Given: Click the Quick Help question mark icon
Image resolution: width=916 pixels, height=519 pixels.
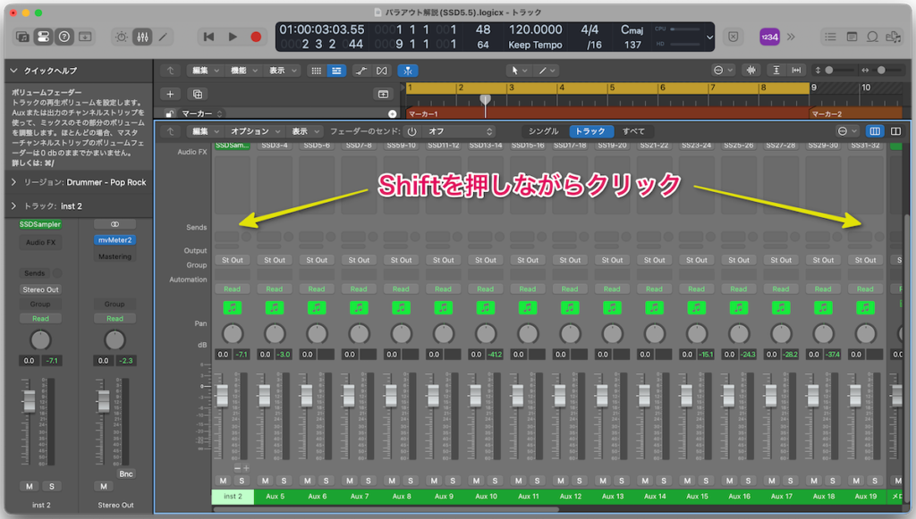Looking at the screenshot, I should coord(64,36).
